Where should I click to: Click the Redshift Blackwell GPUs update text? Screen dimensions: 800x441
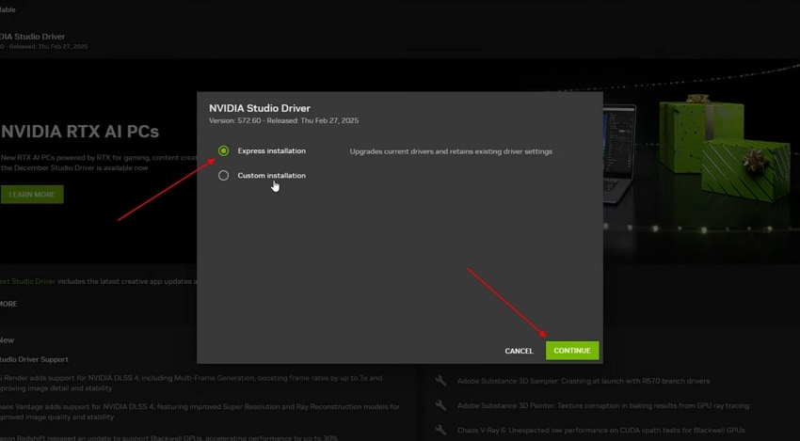point(168,438)
